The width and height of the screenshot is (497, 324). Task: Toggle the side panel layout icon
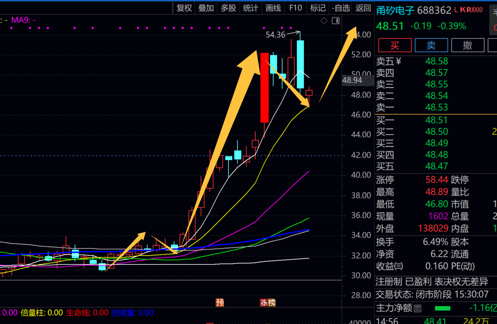pos(336,20)
